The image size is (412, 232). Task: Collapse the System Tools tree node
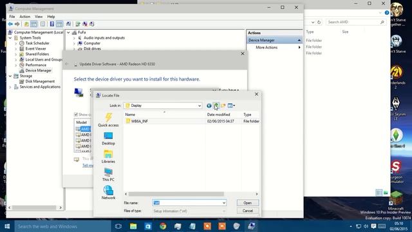(x=10, y=38)
